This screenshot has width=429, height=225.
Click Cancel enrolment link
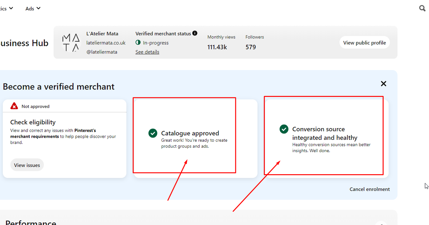tap(370, 189)
